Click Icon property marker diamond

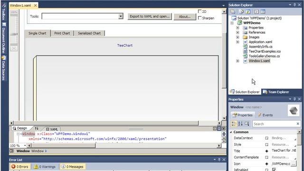[x=267, y=164]
